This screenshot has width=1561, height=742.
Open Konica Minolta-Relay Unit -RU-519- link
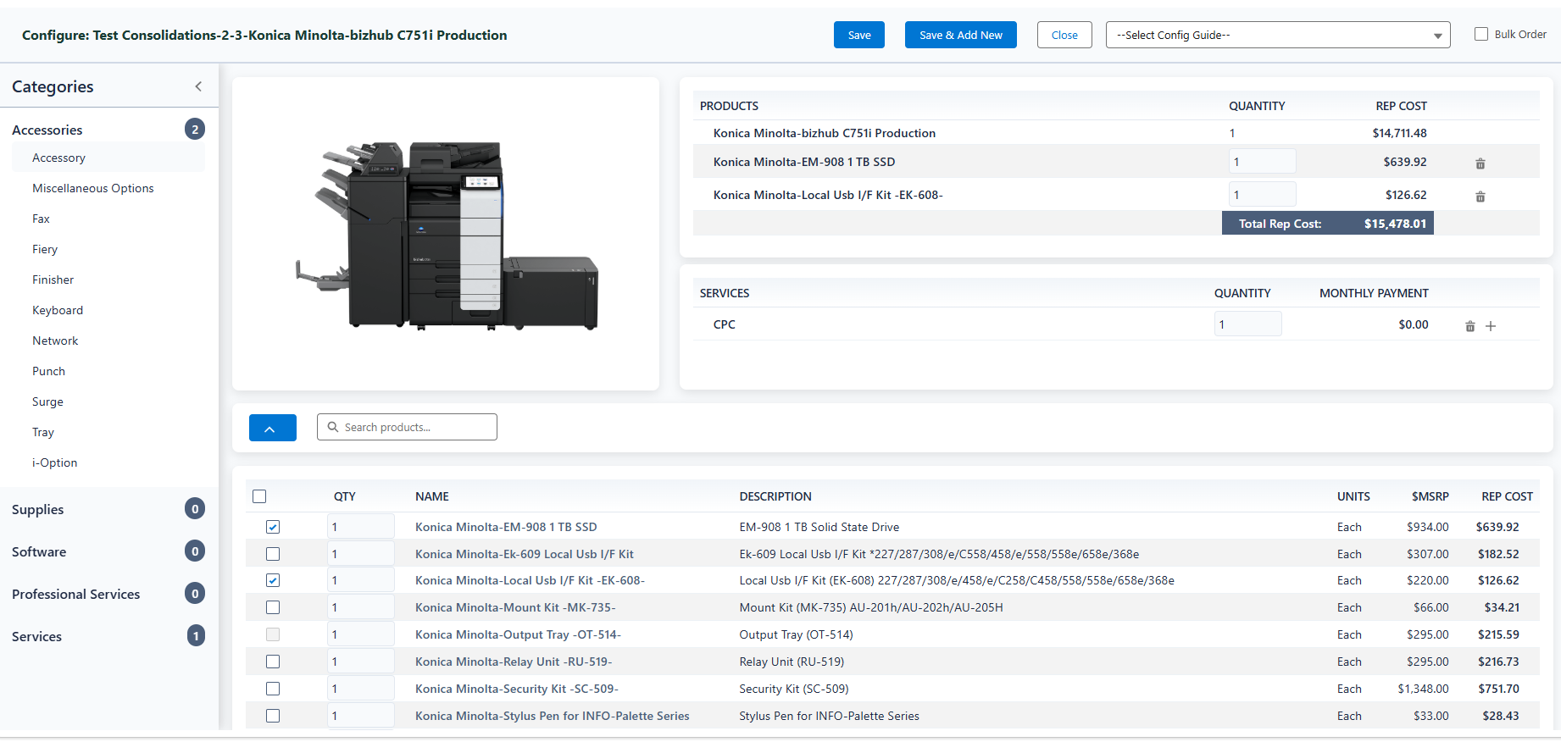[514, 662]
